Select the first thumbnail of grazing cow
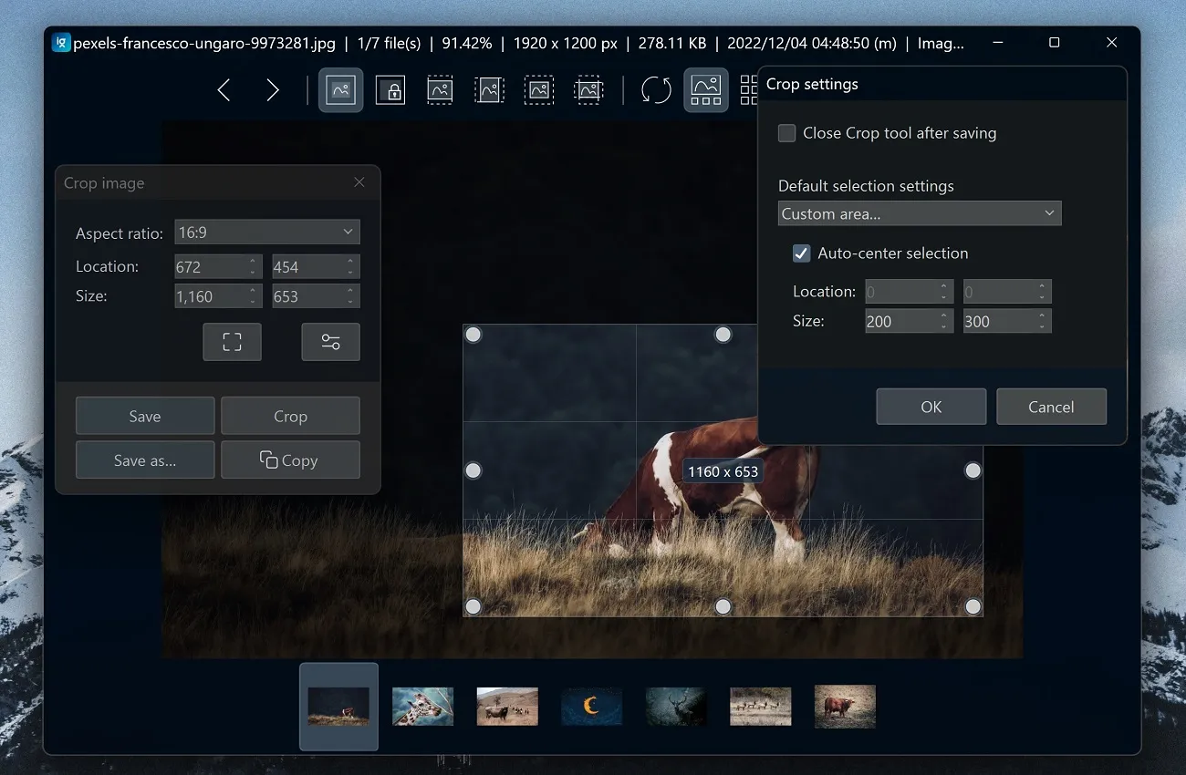Screen dimensions: 1186x775 tap(338, 707)
